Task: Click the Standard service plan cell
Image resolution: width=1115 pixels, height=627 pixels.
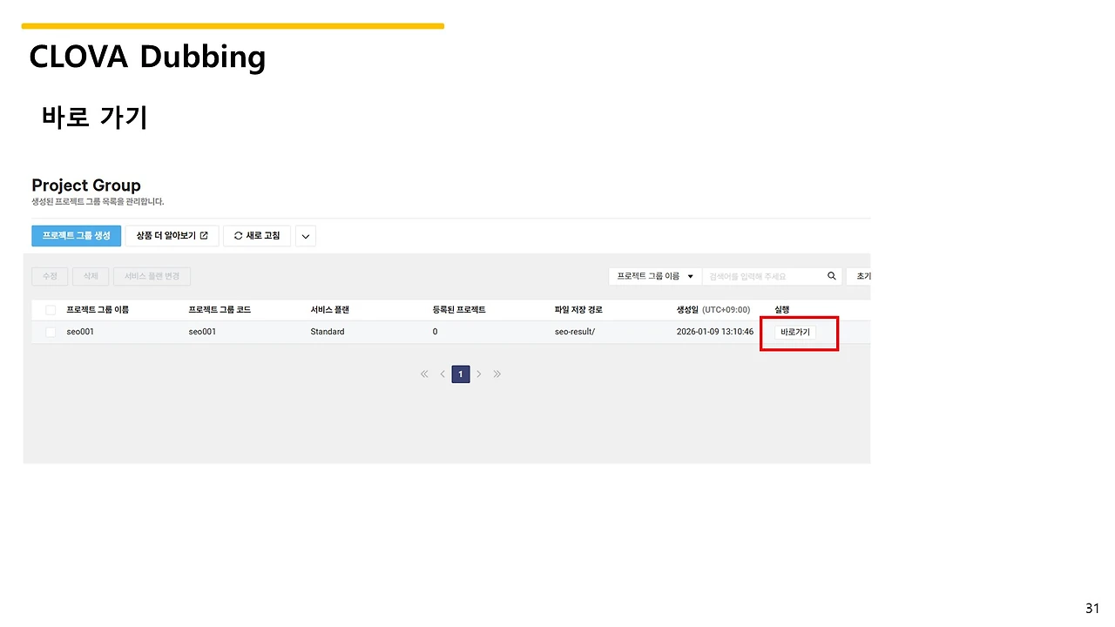Action: [x=328, y=332]
